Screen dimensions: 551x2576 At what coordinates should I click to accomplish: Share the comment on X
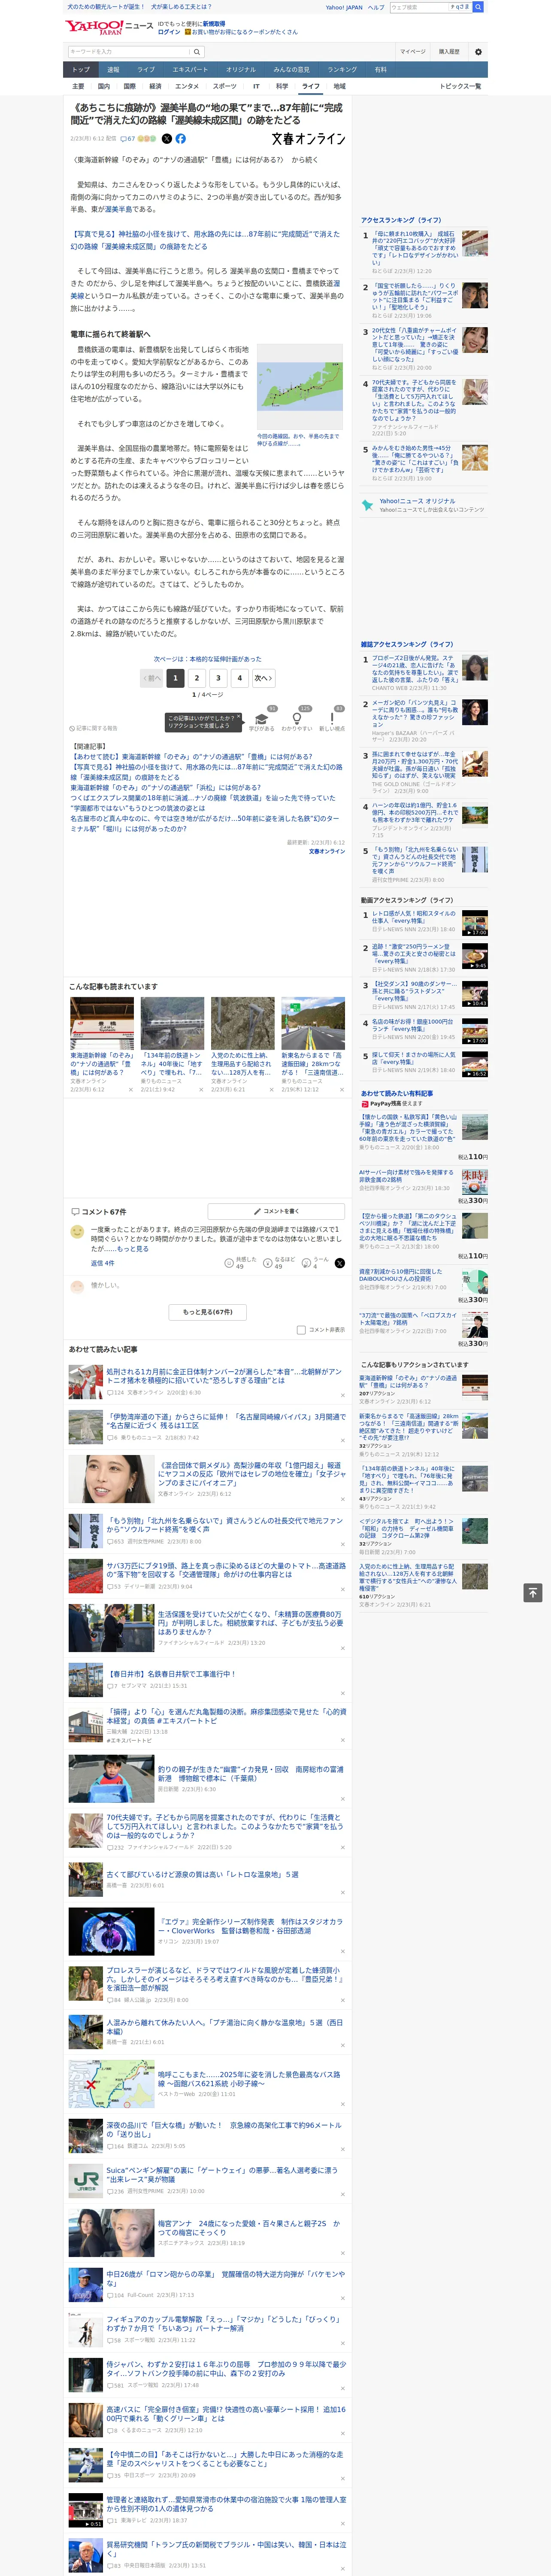point(340,1263)
